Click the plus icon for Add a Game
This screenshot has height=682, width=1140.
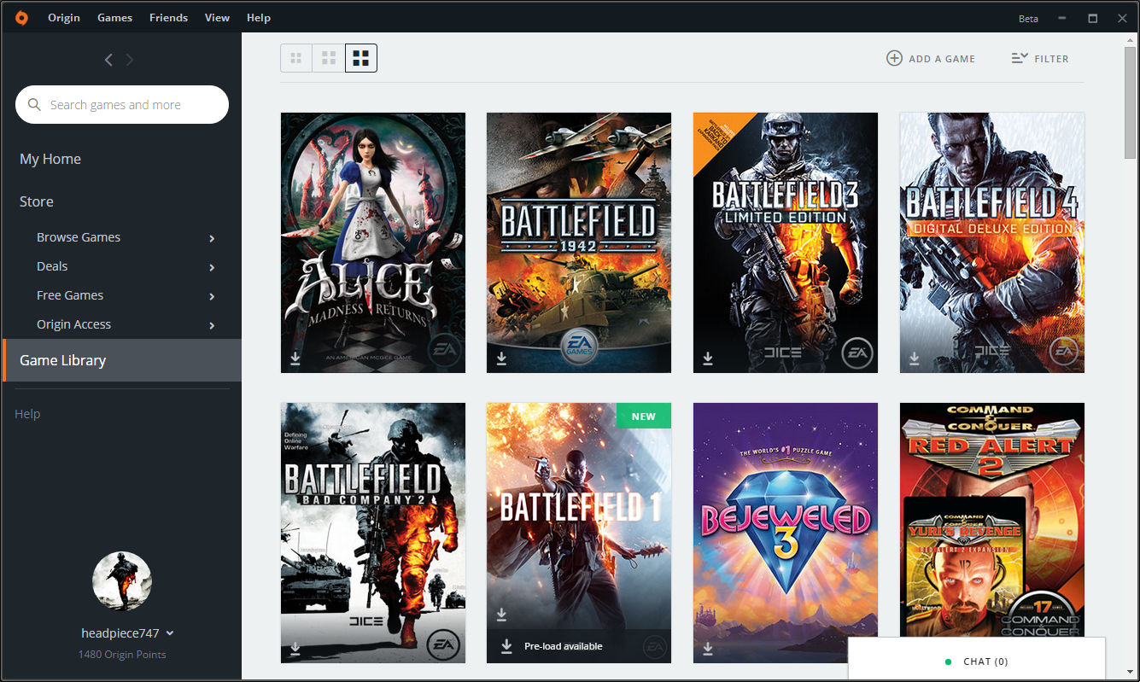pyautogui.click(x=894, y=58)
